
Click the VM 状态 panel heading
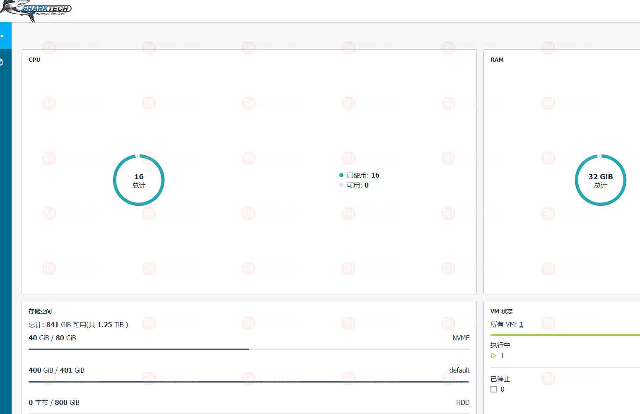click(x=501, y=311)
